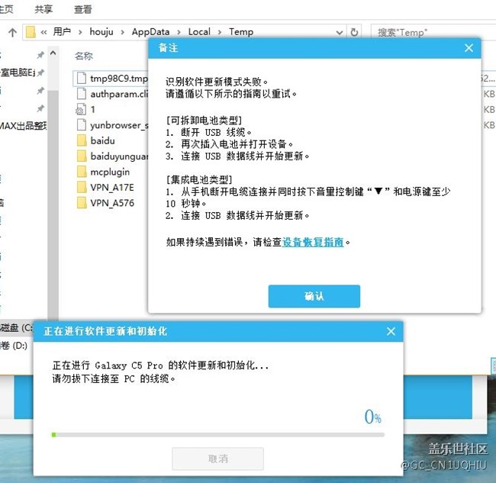
Task: Select the MAX出品整 quick access item
Action: click(x=23, y=126)
